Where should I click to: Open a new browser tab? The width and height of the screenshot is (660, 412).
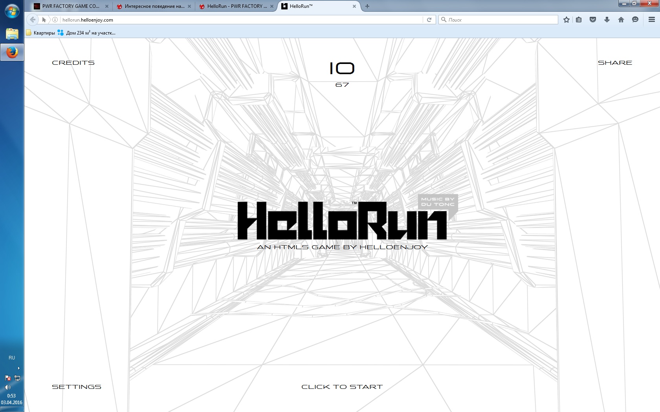click(x=367, y=6)
